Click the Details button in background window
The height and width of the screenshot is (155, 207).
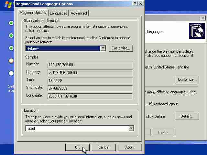coord(187,116)
